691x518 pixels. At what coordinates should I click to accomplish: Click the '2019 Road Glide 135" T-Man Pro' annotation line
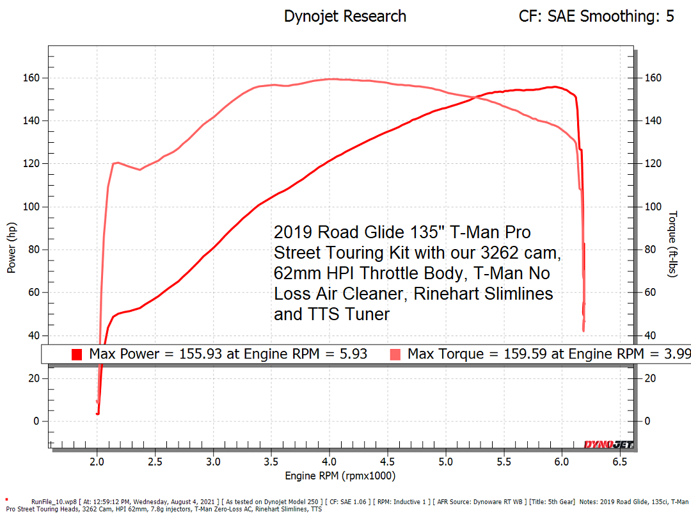coord(402,232)
